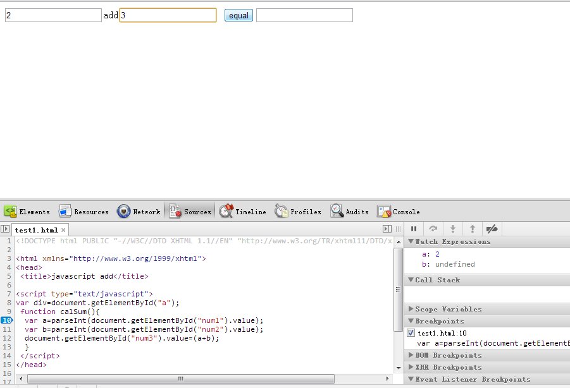
Task: Open the Console panel icon
Action: [384, 211]
